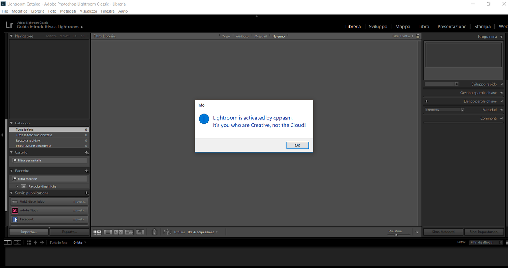Collapse the Istogramma panel
508x268 pixels.
point(502,36)
